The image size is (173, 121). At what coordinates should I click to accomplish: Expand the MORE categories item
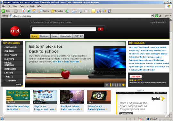[18, 85]
